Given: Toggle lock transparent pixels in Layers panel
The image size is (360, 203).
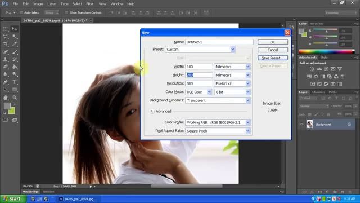Looking at the screenshot, I should click(310, 114).
